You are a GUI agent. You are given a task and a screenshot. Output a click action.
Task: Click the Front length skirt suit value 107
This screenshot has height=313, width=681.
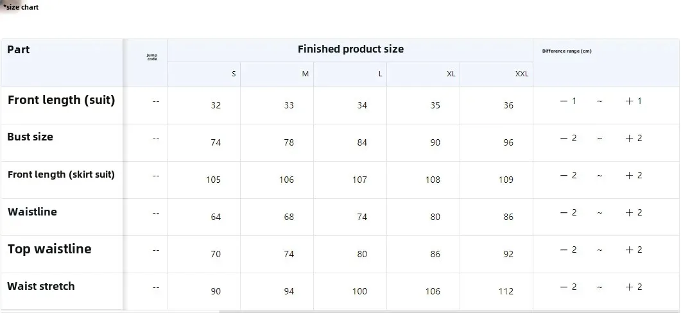pyautogui.click(x=359, y=180)
